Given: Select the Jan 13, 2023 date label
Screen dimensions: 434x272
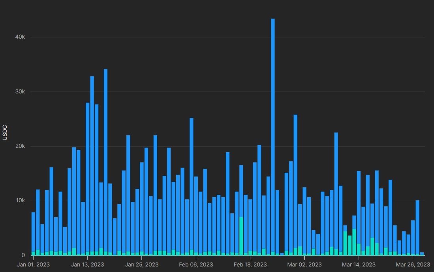Looking at the screenshot, I should coord(88,264).
